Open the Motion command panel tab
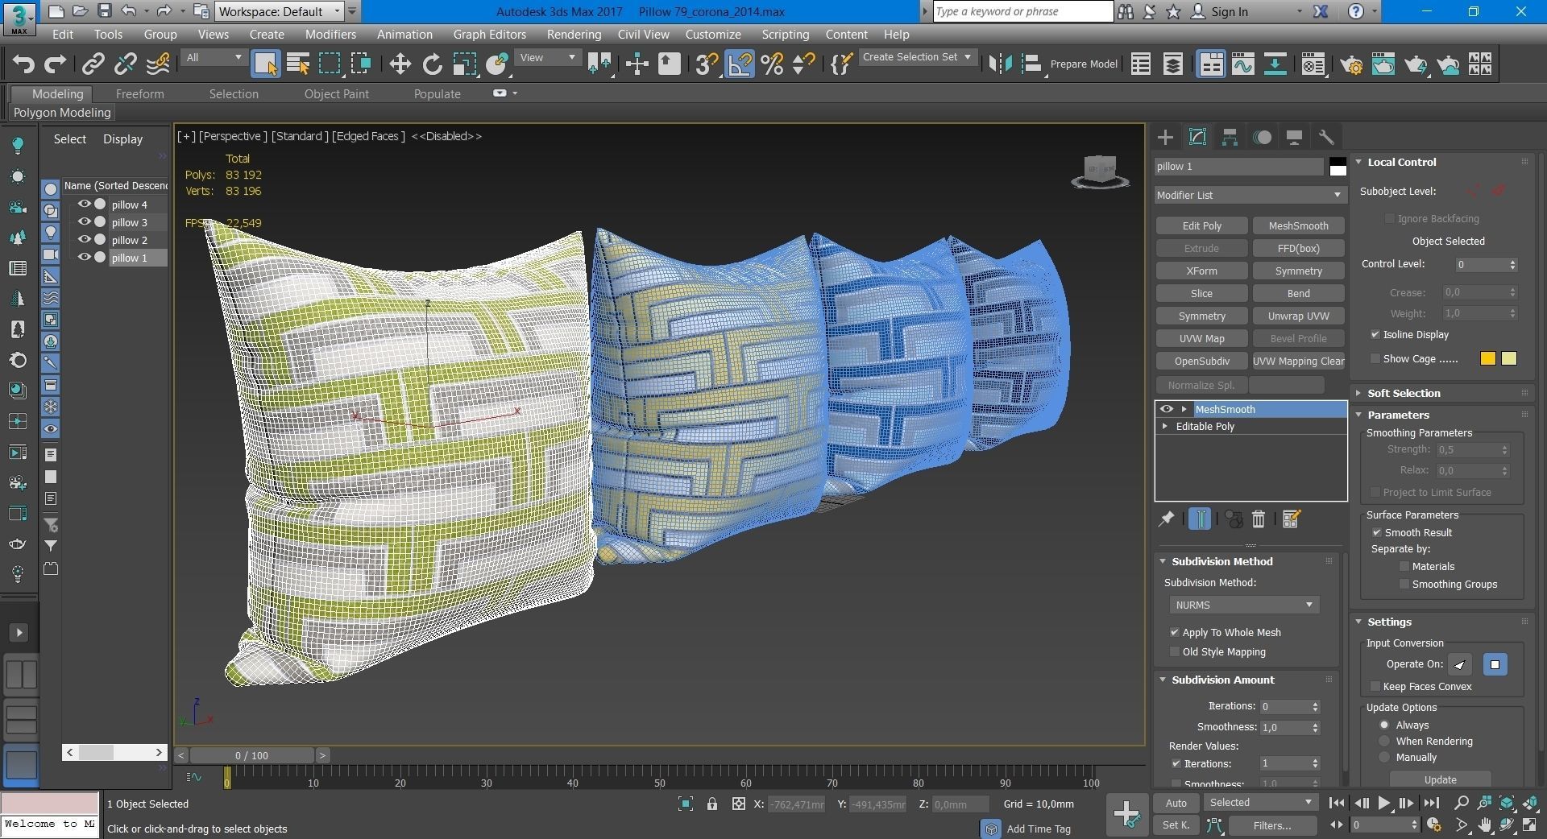1547x839 pixels. [1262, 137]
